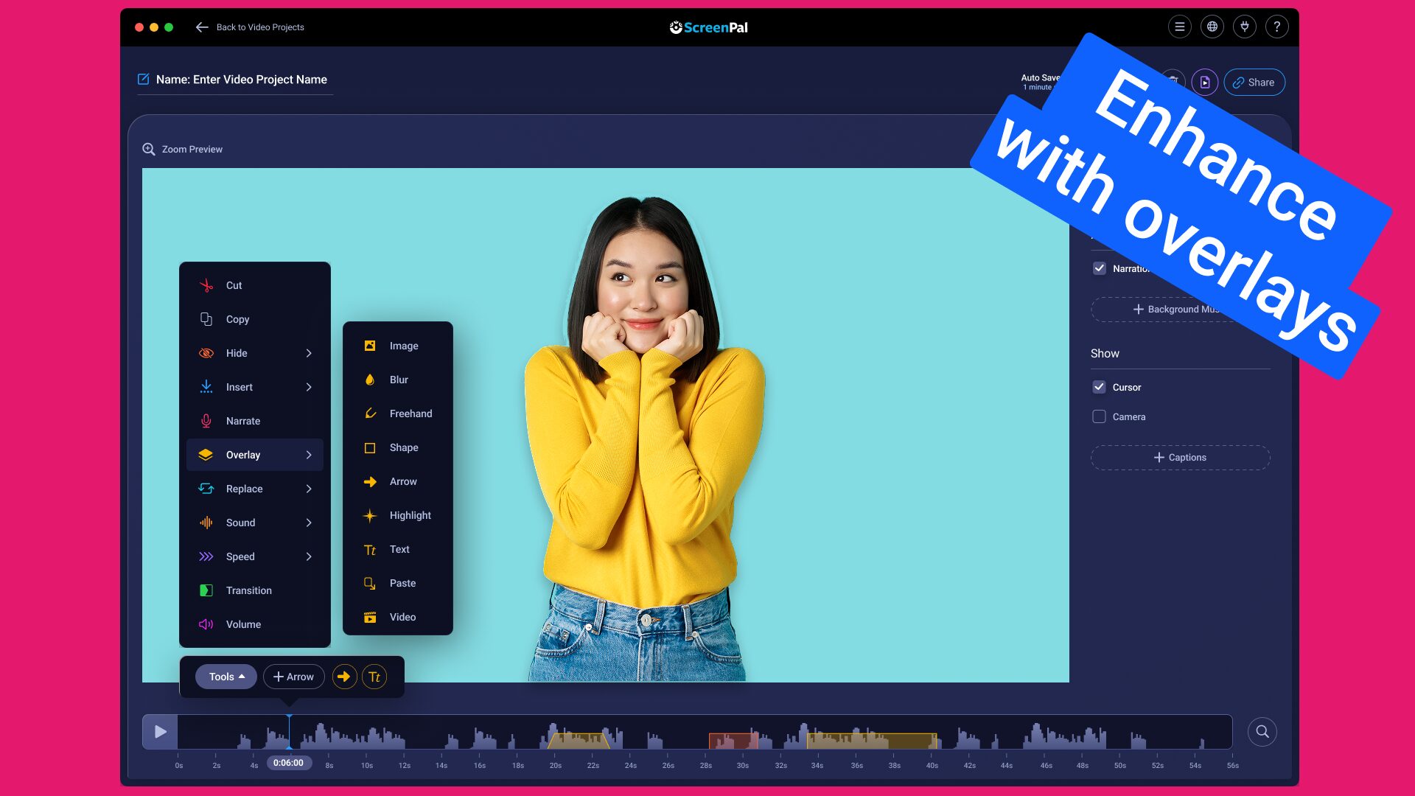
Task: Uncheck the Narration checkbox
Action: (x=1099, y=268)
